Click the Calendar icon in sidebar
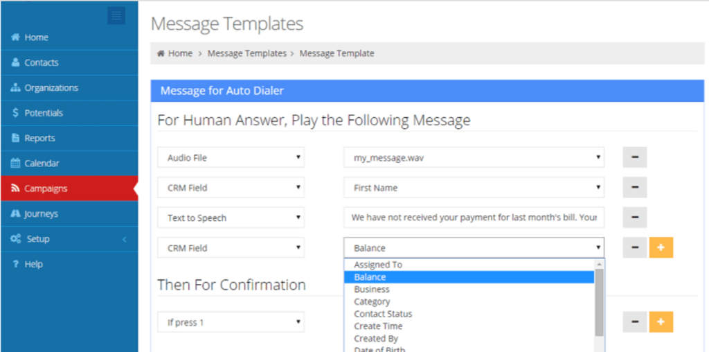This screenshot has height=352, width=709. 15,164
